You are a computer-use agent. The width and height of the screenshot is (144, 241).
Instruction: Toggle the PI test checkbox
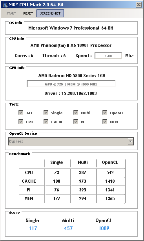click(76, 121)
